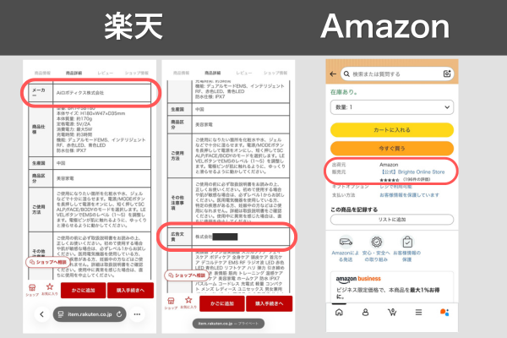Click かごに追加 in the first Rakuten screenshot
This screenshot has height=338, width=507.
[83, 290]
